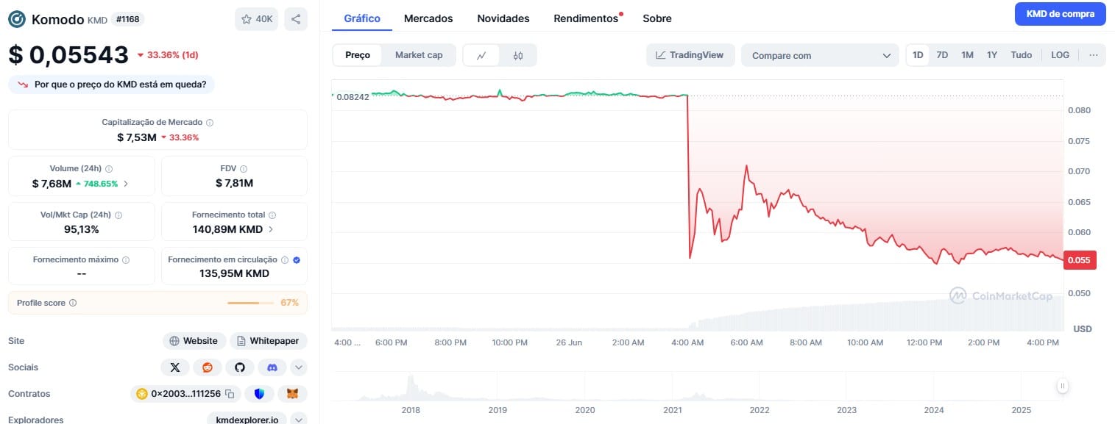This screenshot has height=424, width=1115.
Task: Switch chart to line view
Action: pos(481,55)
